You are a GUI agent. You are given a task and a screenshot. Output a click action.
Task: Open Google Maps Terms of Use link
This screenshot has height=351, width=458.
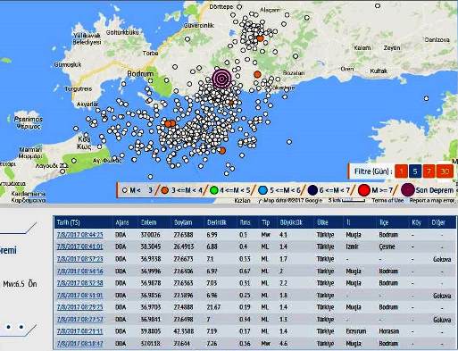387,200
